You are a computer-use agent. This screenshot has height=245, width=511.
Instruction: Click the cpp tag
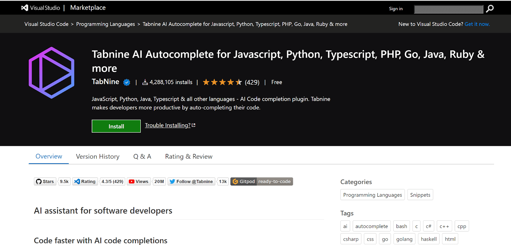462,226
